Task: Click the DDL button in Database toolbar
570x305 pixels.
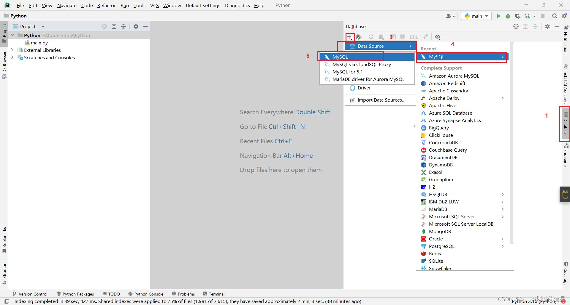Action: click(414, 37)
